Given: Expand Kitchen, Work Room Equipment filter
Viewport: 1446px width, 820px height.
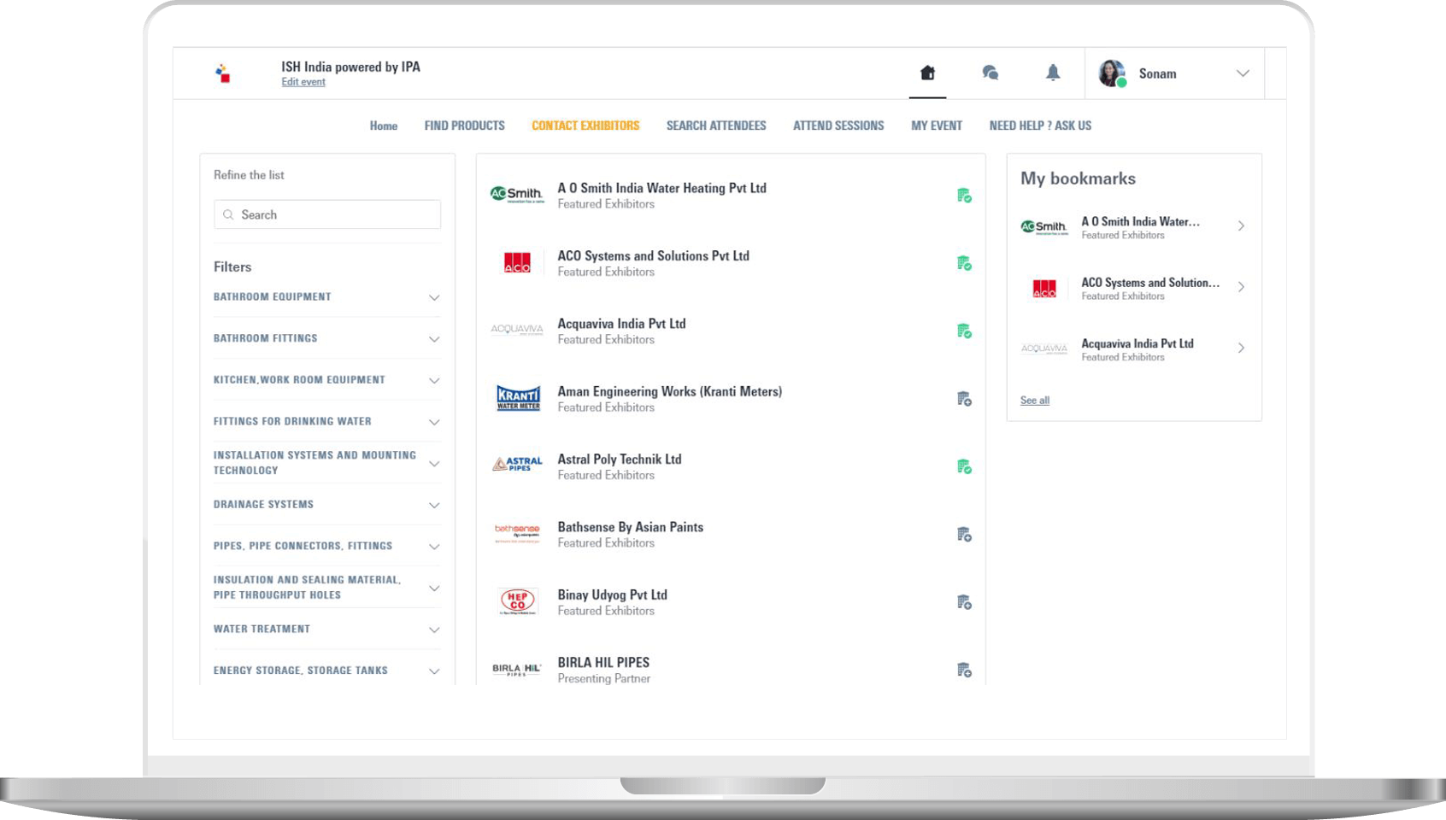Looking at the screenshot, I should (434, 381).
